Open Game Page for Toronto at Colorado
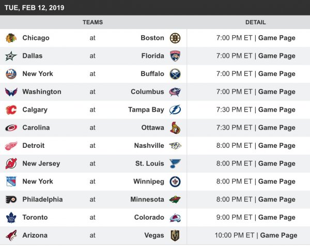This screenshot has height=246, width=310. click(x=276, y=218)
